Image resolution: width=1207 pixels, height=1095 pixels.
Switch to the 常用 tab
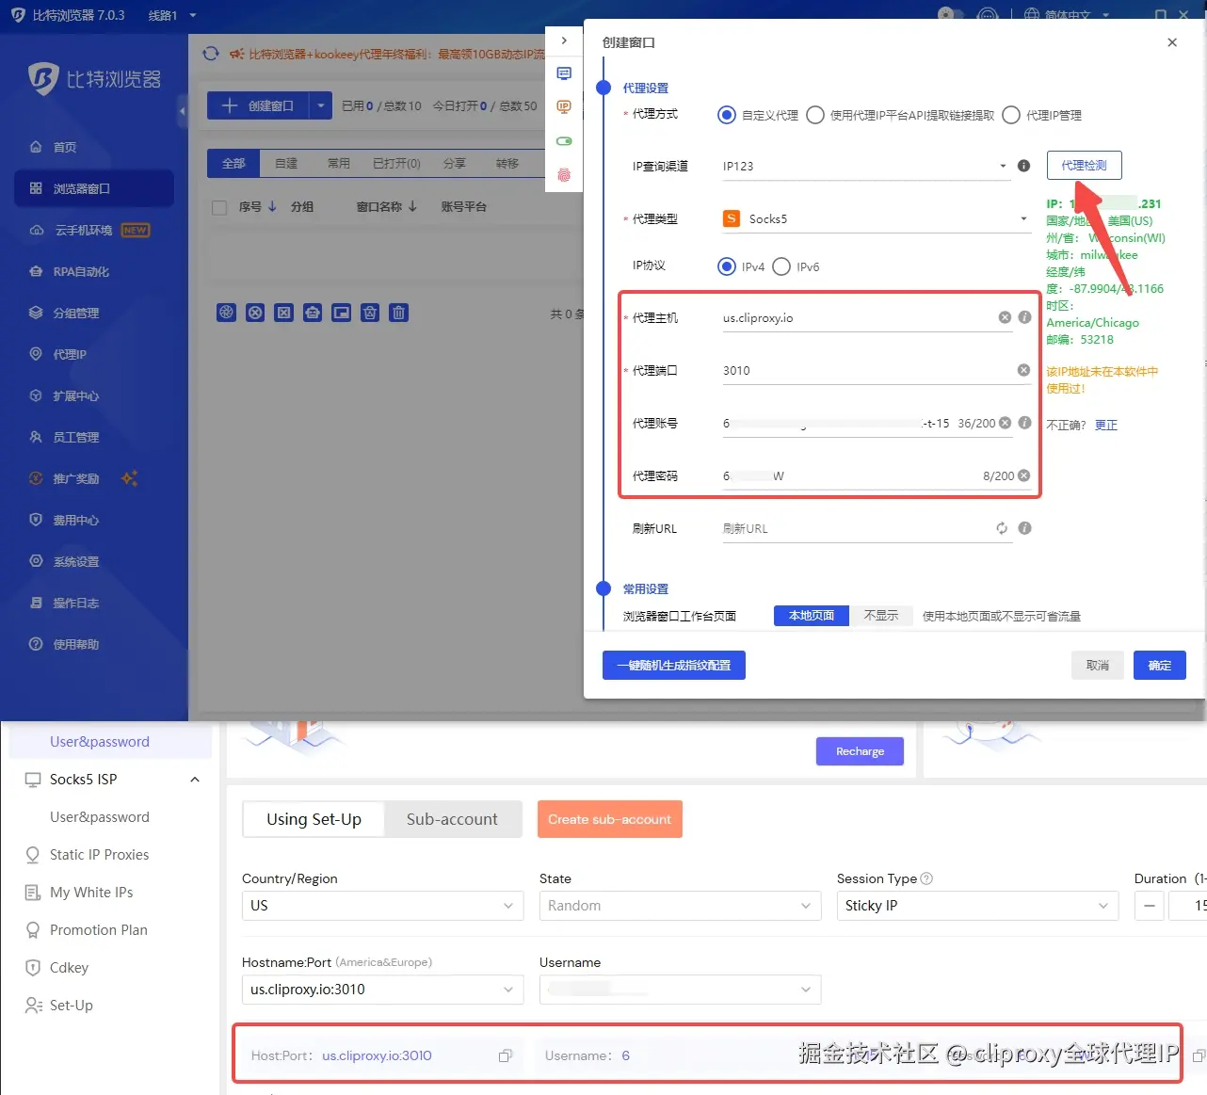[x=339, y=164]
